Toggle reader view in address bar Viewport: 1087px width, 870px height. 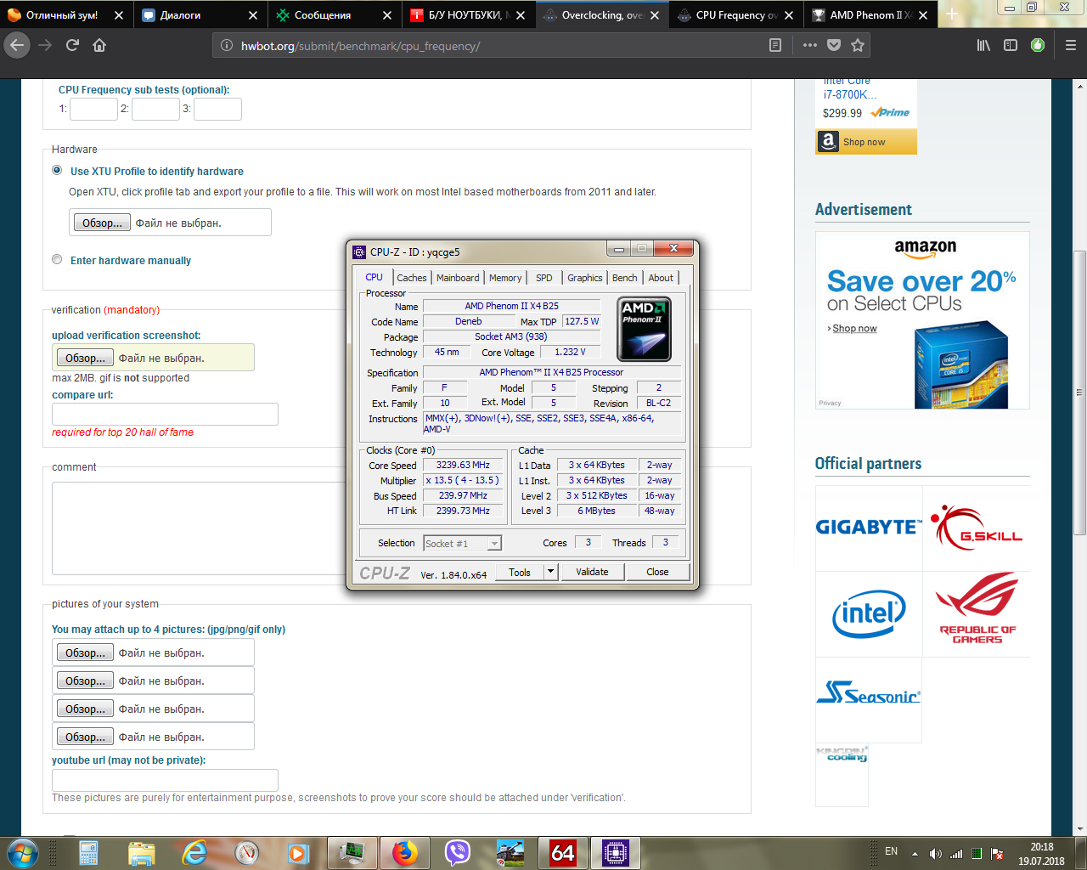(x=775, y=45)
